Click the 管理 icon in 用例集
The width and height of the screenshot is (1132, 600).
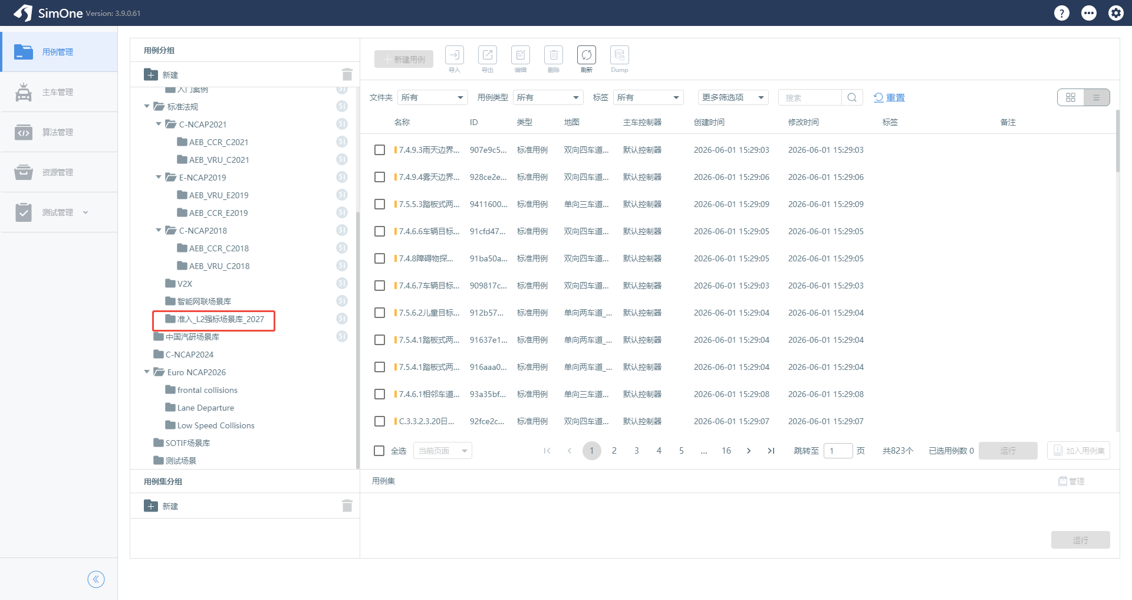(x=1063, y=481)
